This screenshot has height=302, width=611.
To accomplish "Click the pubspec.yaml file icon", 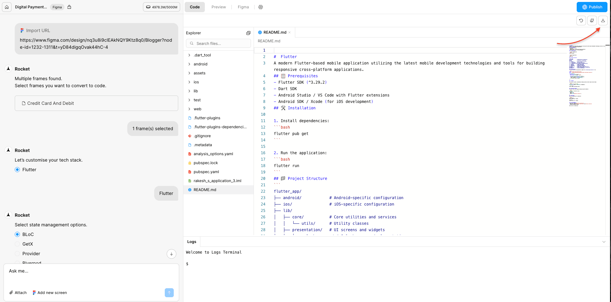I will (x=189, y=172).
